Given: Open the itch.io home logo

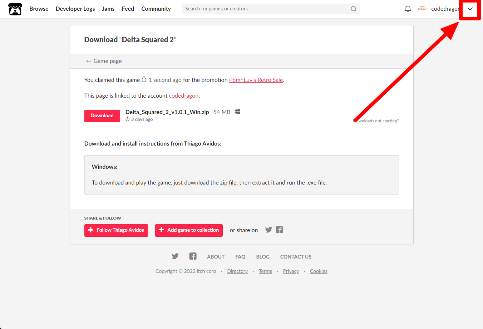Looking at the screenshot, I should 15,9.
